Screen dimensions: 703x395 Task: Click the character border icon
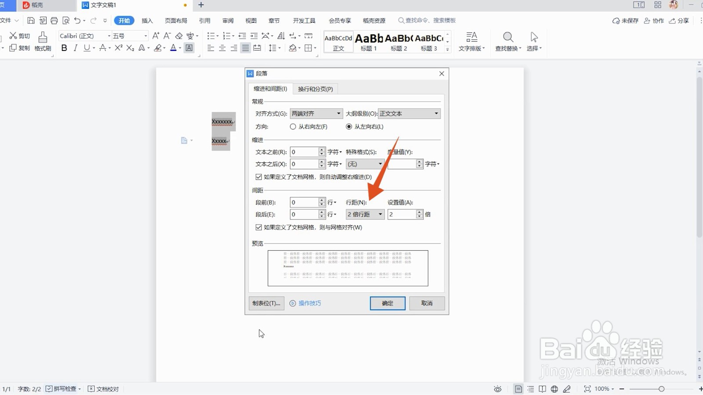pos(189,48)
